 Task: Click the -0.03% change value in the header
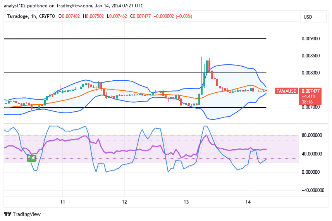coord(184,16)
